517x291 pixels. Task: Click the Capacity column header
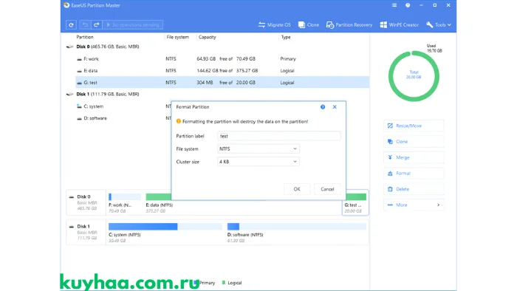207,37
